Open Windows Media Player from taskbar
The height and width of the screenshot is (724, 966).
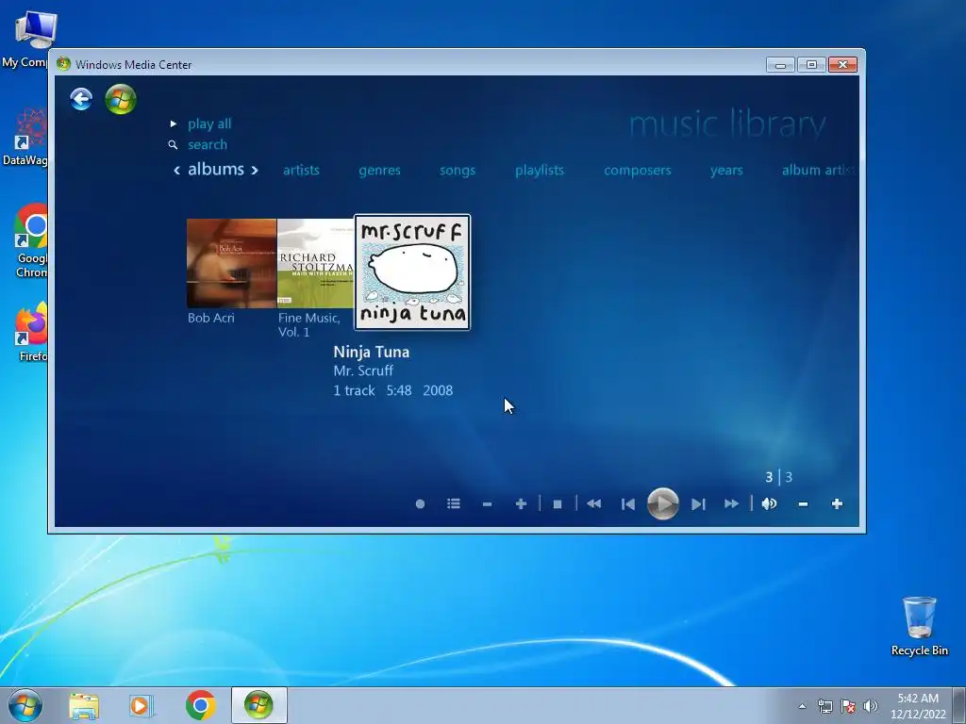point(142,706)
